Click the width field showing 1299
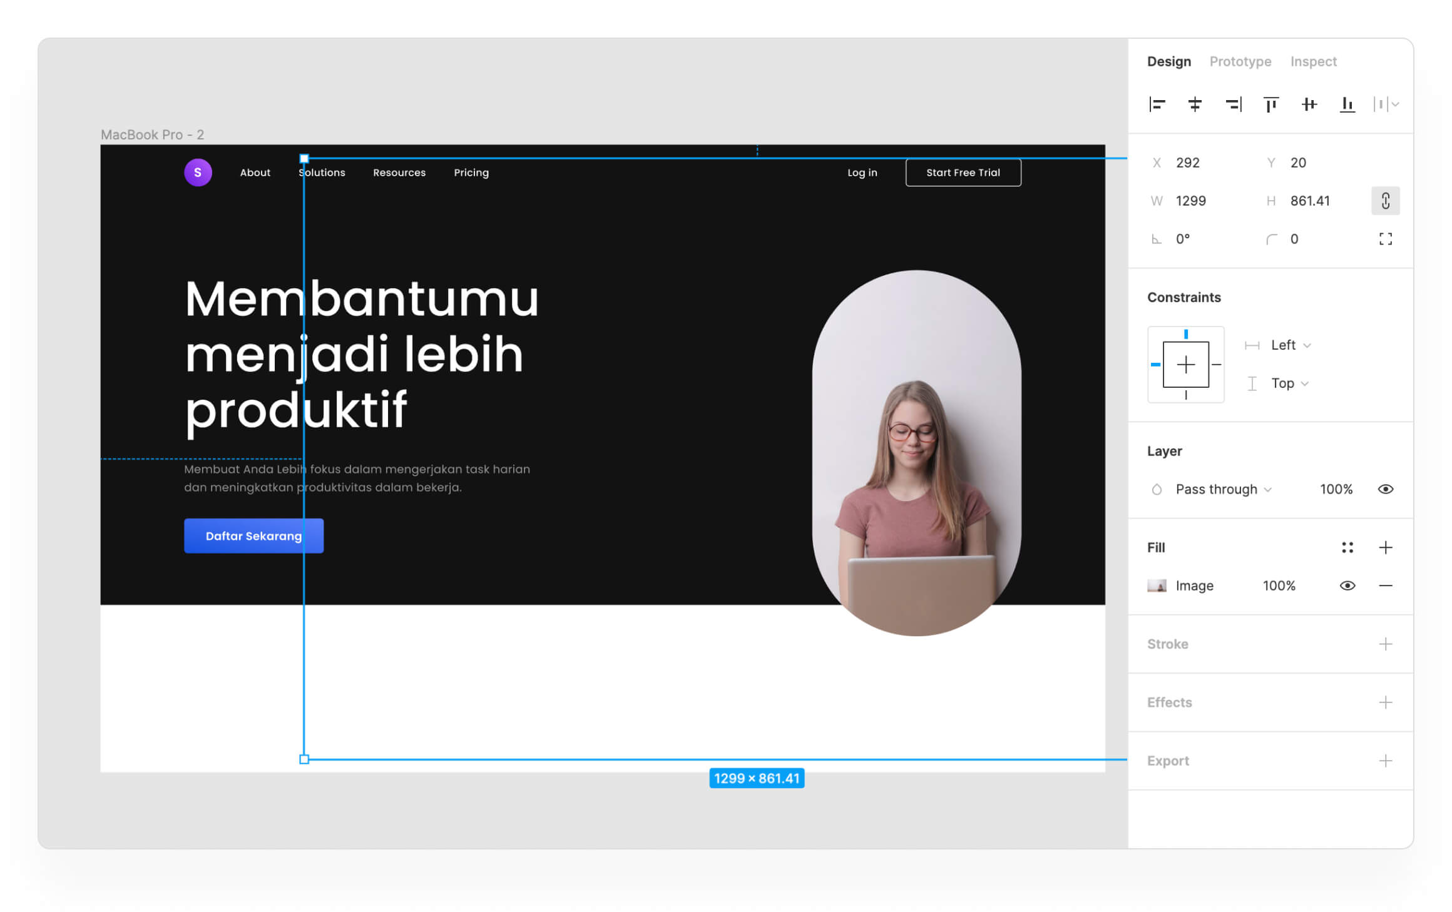 (x=1190, y=201)
